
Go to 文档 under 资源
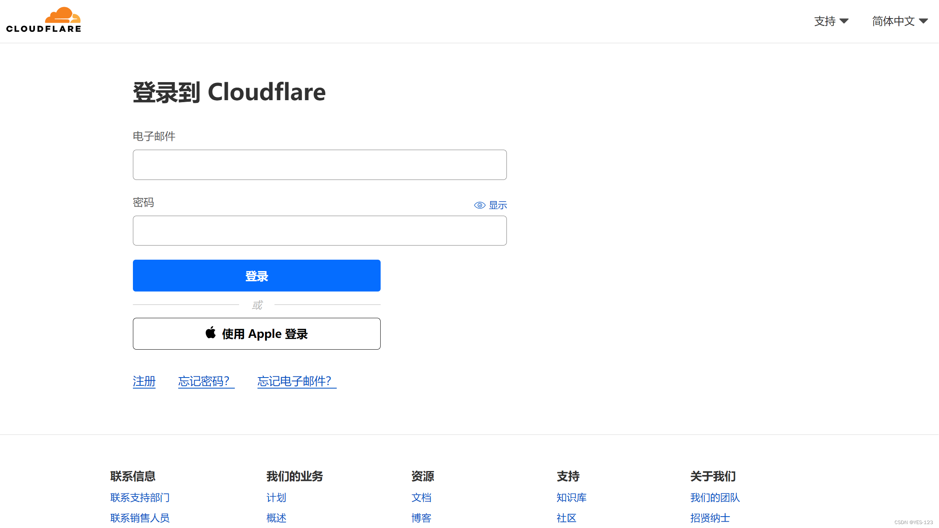click(421, 497)
